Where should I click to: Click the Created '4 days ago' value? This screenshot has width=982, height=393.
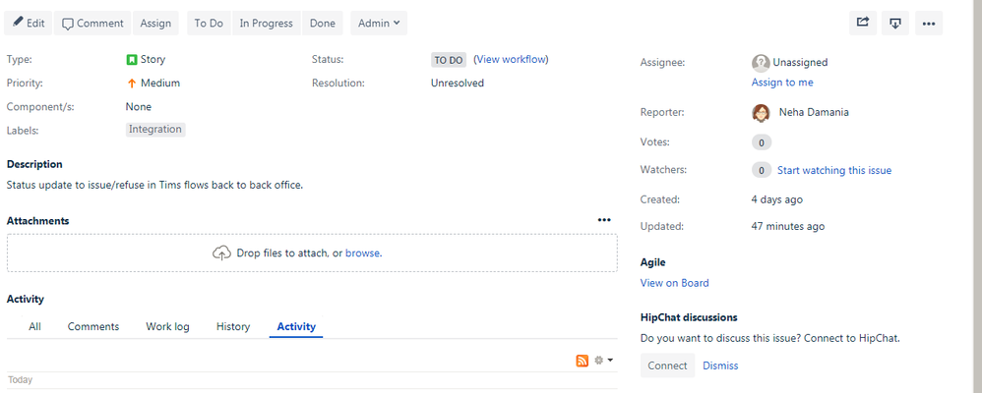777,199
